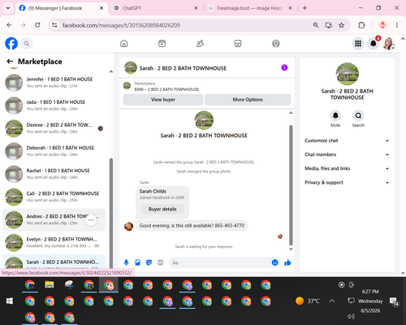Open Buyer details for Sarah Childs
Viewport: 406px width, 325px height.
162,209
